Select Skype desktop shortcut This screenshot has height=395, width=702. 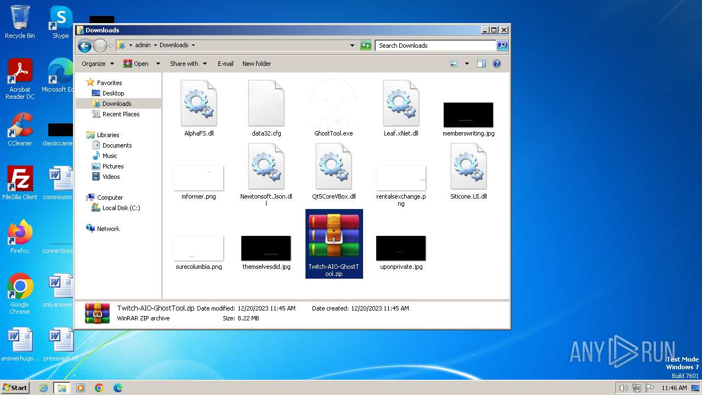click(60, 22)
